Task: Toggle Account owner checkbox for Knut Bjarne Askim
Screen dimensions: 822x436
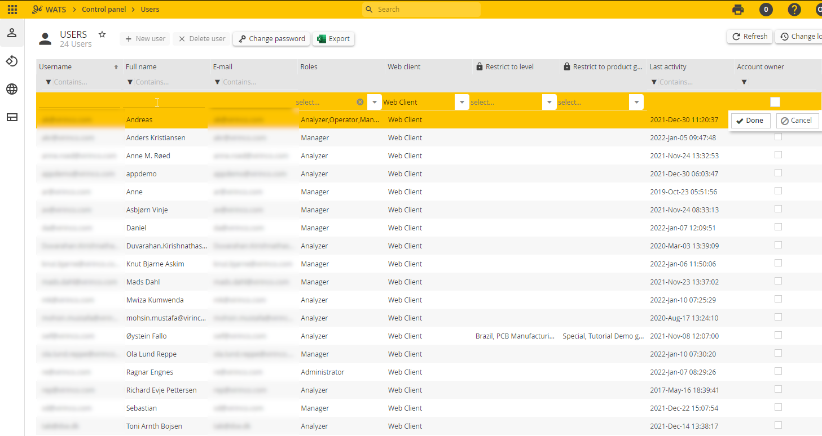Action: (x=778, y=263)
